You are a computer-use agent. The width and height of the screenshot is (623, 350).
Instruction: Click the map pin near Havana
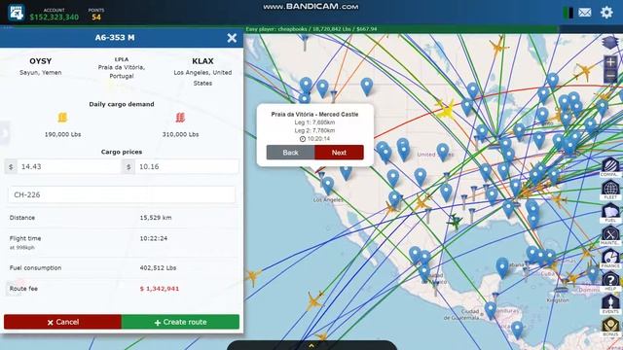502,268
